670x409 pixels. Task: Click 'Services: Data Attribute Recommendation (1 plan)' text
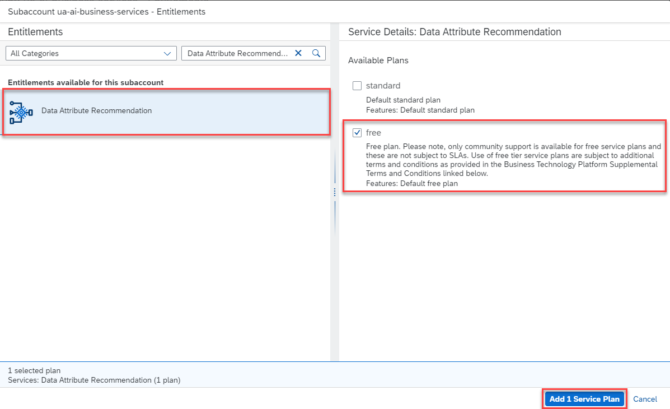tap(94, 380)
